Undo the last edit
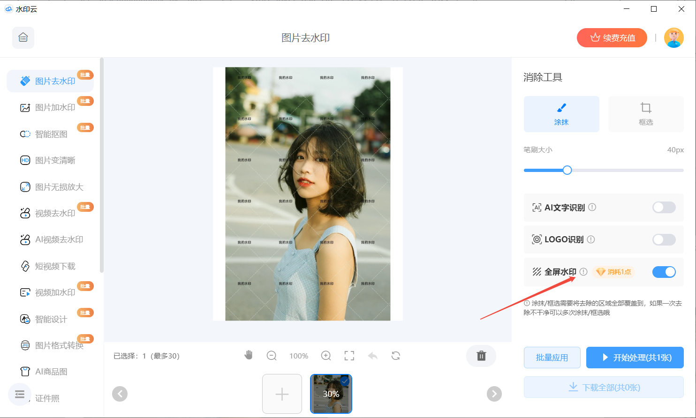696x418 pixels. coord(372,356)
